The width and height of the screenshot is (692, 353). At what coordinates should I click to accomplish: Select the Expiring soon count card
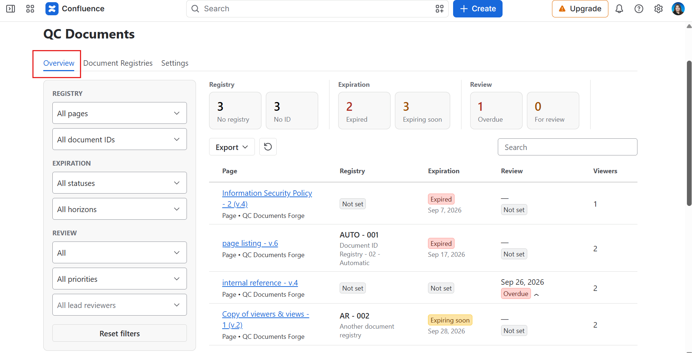point(423,110)
